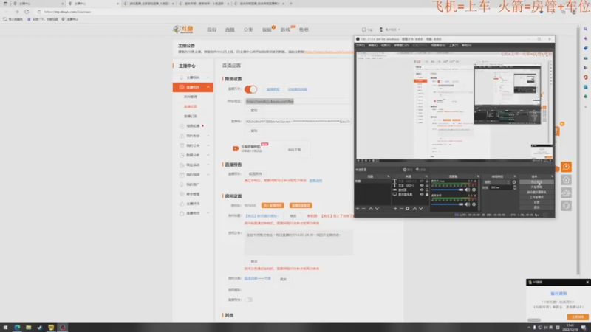Move source down in OBS Sources toolbar
Viewport: 591px width, 332px height.
point(420,208)
